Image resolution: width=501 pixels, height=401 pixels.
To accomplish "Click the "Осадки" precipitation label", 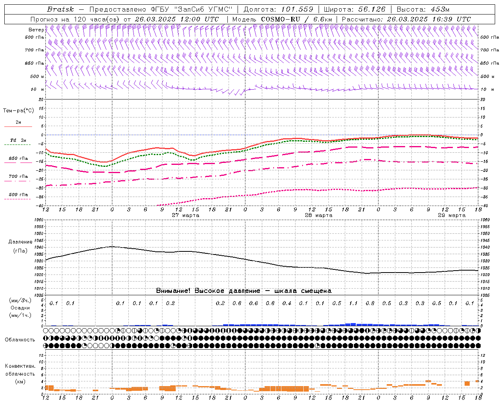I will click(x=21, y=308).
